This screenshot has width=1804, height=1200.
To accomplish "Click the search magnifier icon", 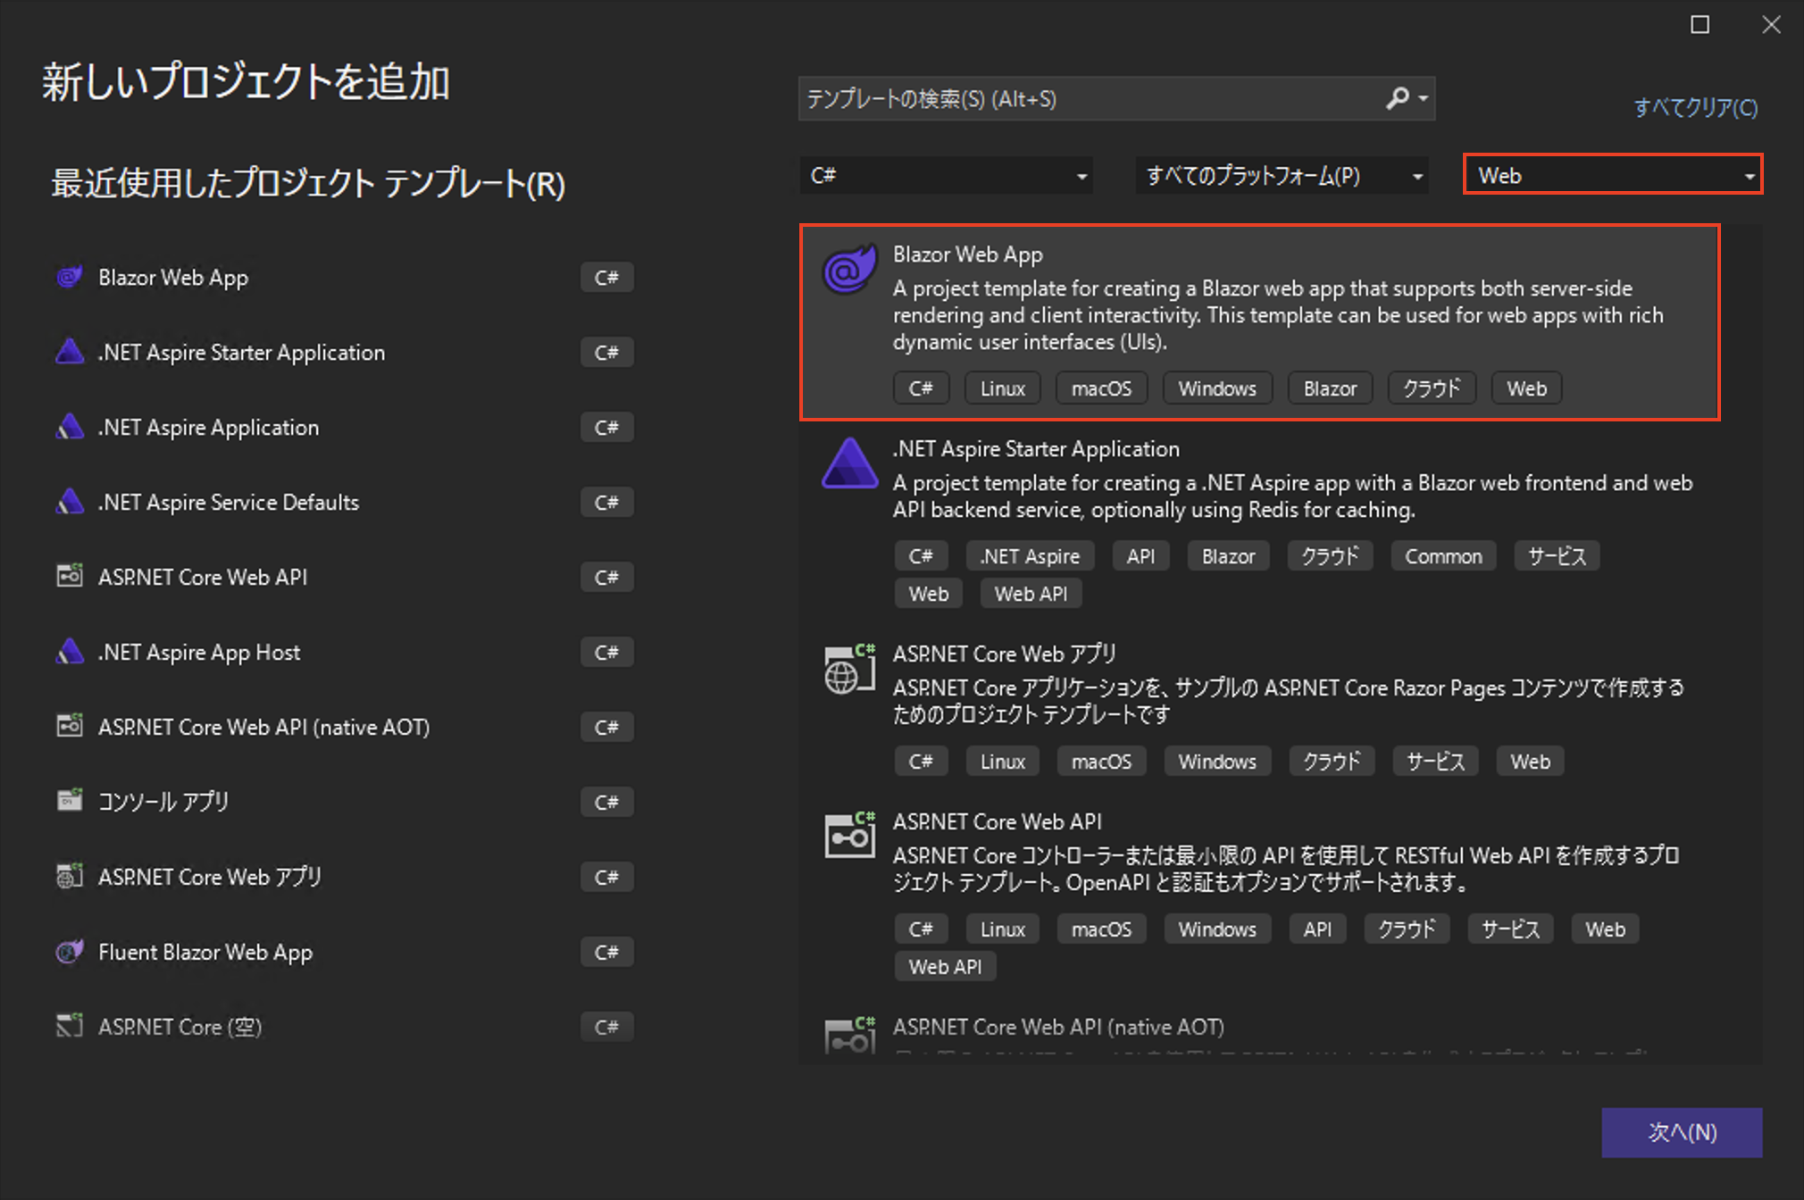I will [1397, 98].
